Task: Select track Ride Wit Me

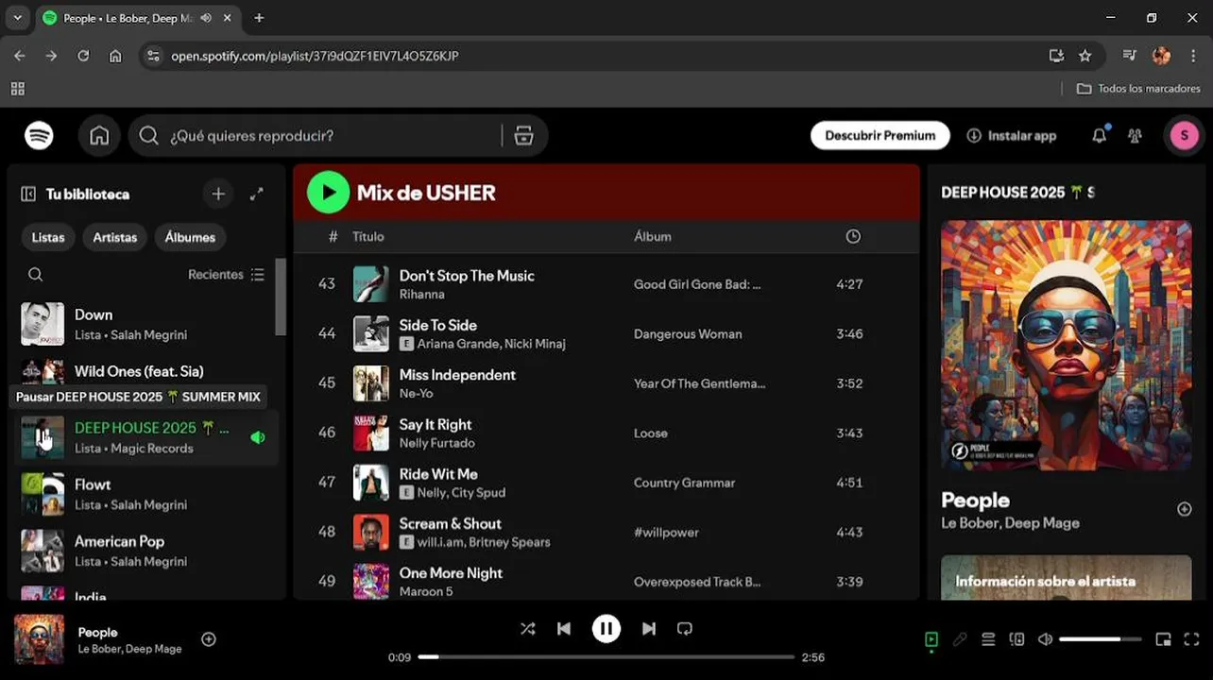Action: (x=438, y=474)
